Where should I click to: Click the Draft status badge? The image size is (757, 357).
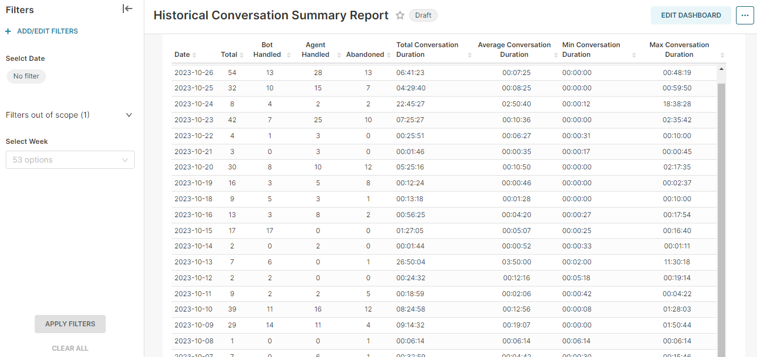click(x=423, y=15)
